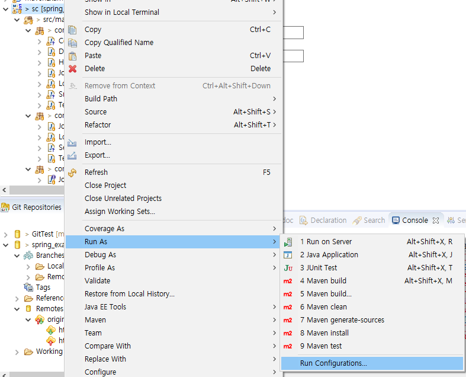Click the Copy Qualified Name icon
The width and height of the screenshot is (466, 377).
coord(72,43)
